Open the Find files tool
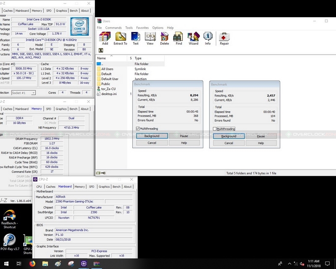Image resolution: width=336 pixels, height=269 pixels. click(x=179, y=38)
